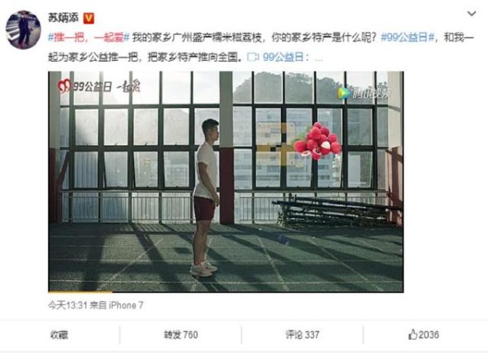The height and width of the screenshot is (353, 488).
Task: Open 评论 337 comments section
Action: click(x=303, y=335)
